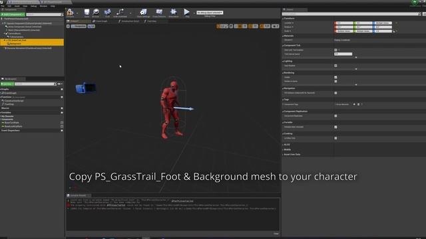This screenshot has width=426, height=239.
Task: Click the Hide Unrelated toolbar icon
Action: tap(120, 13)
